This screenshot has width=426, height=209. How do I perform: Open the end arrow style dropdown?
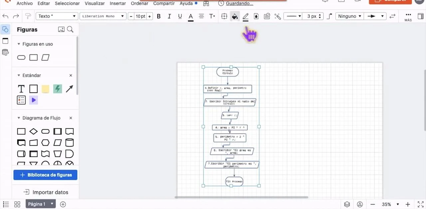(375, 16)
